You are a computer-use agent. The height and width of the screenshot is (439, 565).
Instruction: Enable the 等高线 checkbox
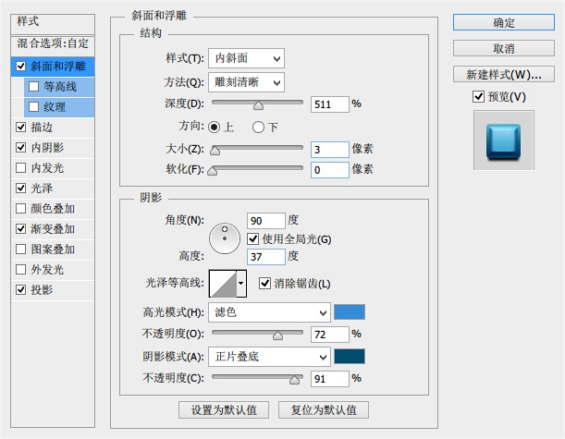(34, 87)
